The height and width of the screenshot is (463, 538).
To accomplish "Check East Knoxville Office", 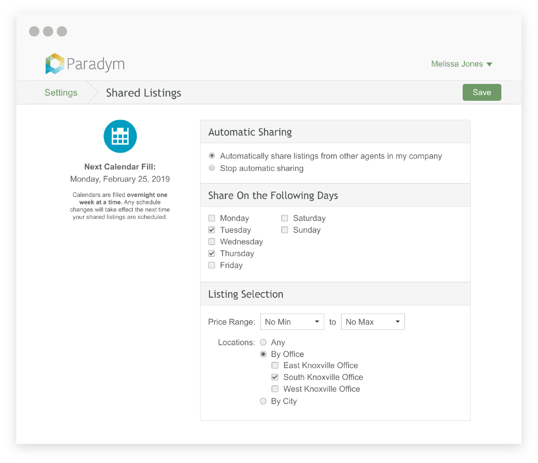I will (275, 365).
